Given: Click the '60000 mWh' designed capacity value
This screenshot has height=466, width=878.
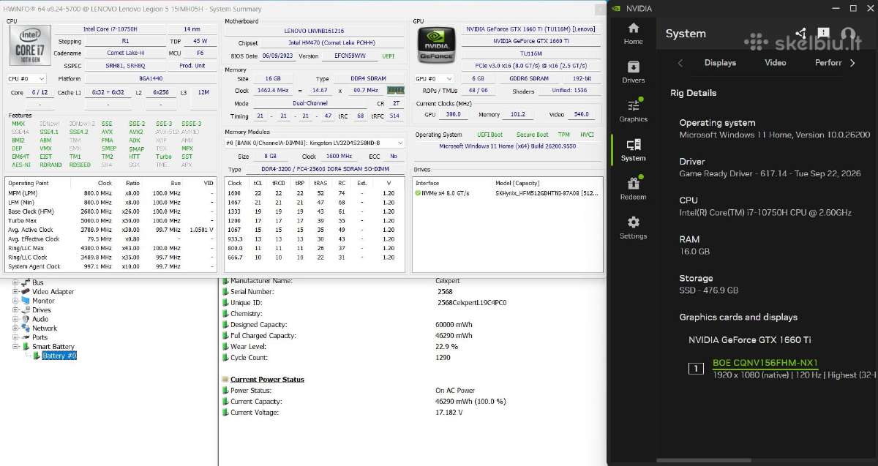Looking at the screenshot, I should point(454,324).
